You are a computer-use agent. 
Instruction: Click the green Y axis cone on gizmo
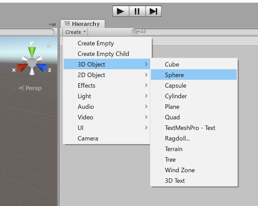[32, 51]
